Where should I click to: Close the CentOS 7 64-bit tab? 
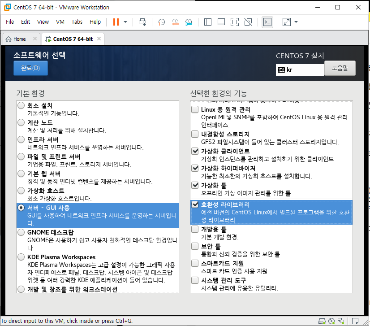[99, 39]
